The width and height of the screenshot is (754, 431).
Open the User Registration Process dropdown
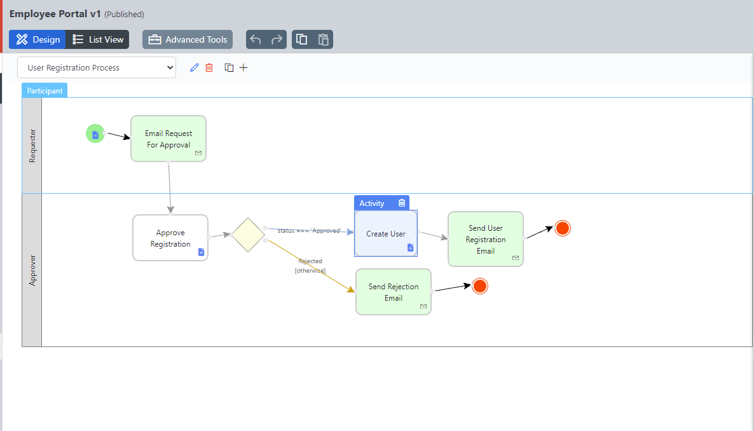97,67
